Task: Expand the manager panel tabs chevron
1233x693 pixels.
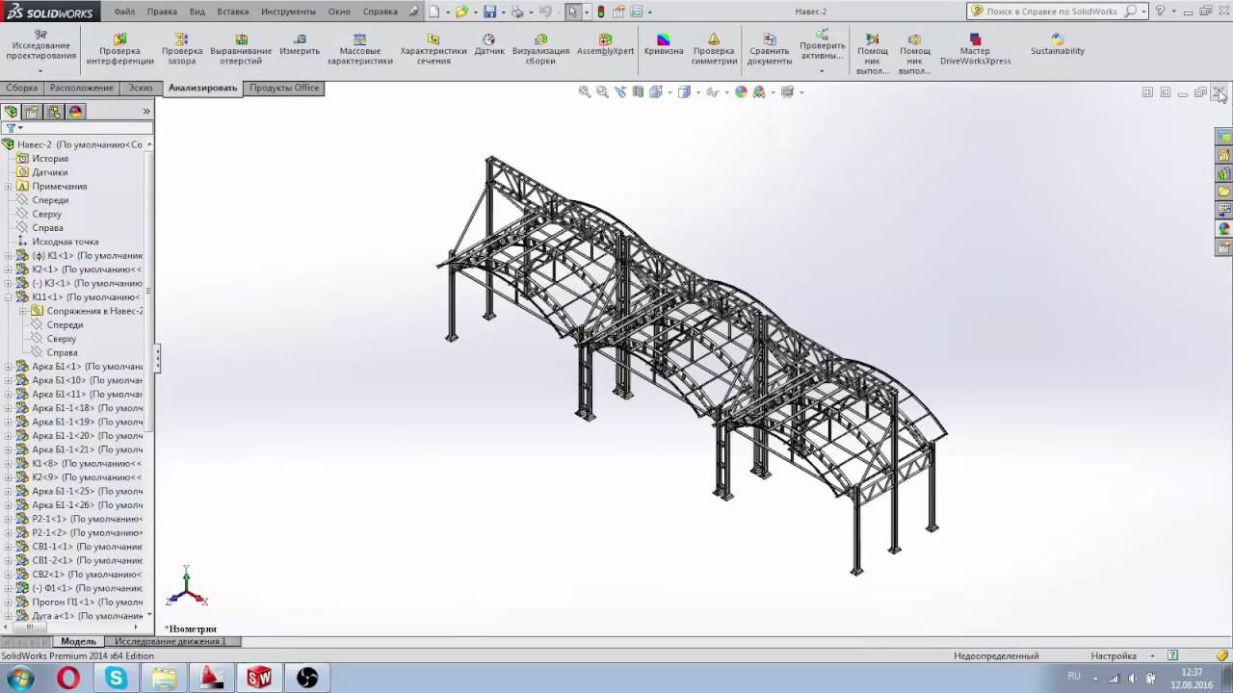Action: pos(146,112)
